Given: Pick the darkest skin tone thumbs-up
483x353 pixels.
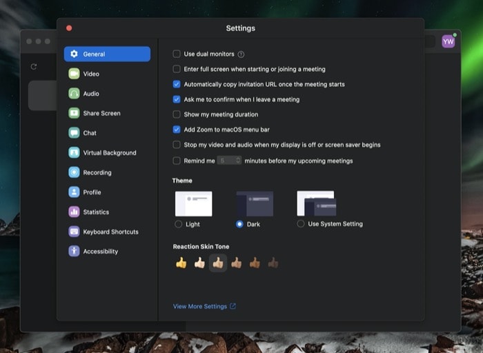Looking at the screenshot, I should click(273, 263).
